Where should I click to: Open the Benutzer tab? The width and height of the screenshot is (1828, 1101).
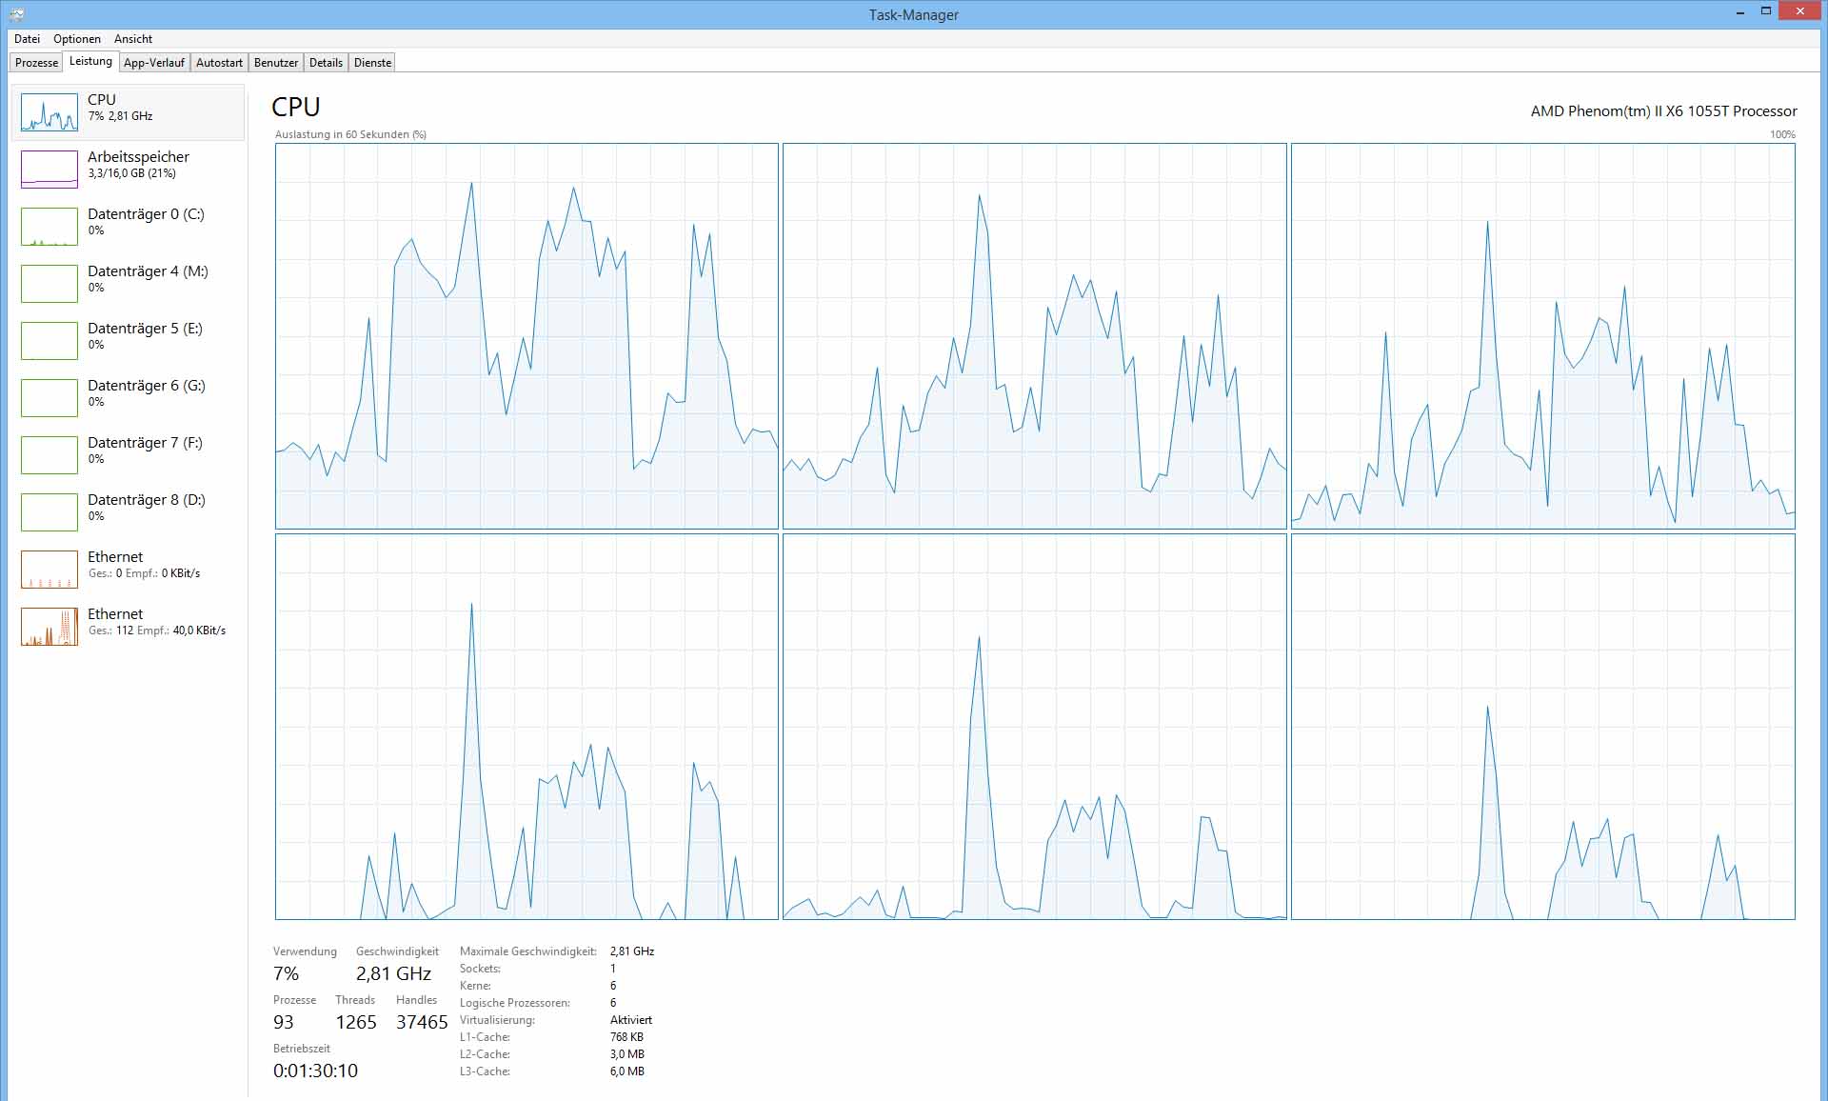click(x=276, y=63)
